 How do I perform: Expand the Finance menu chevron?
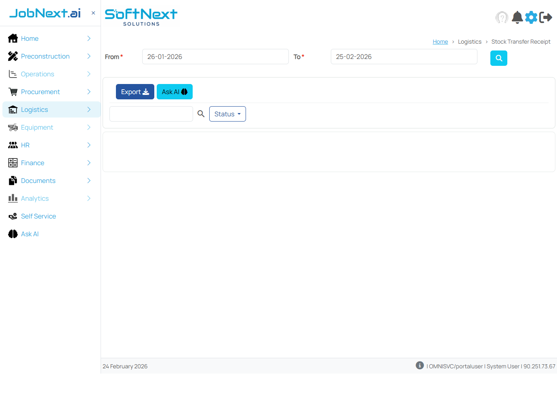coord(88,163)
